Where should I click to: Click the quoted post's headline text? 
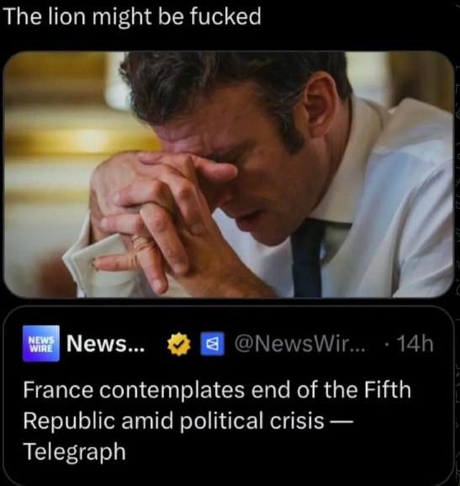click(217, 420)
